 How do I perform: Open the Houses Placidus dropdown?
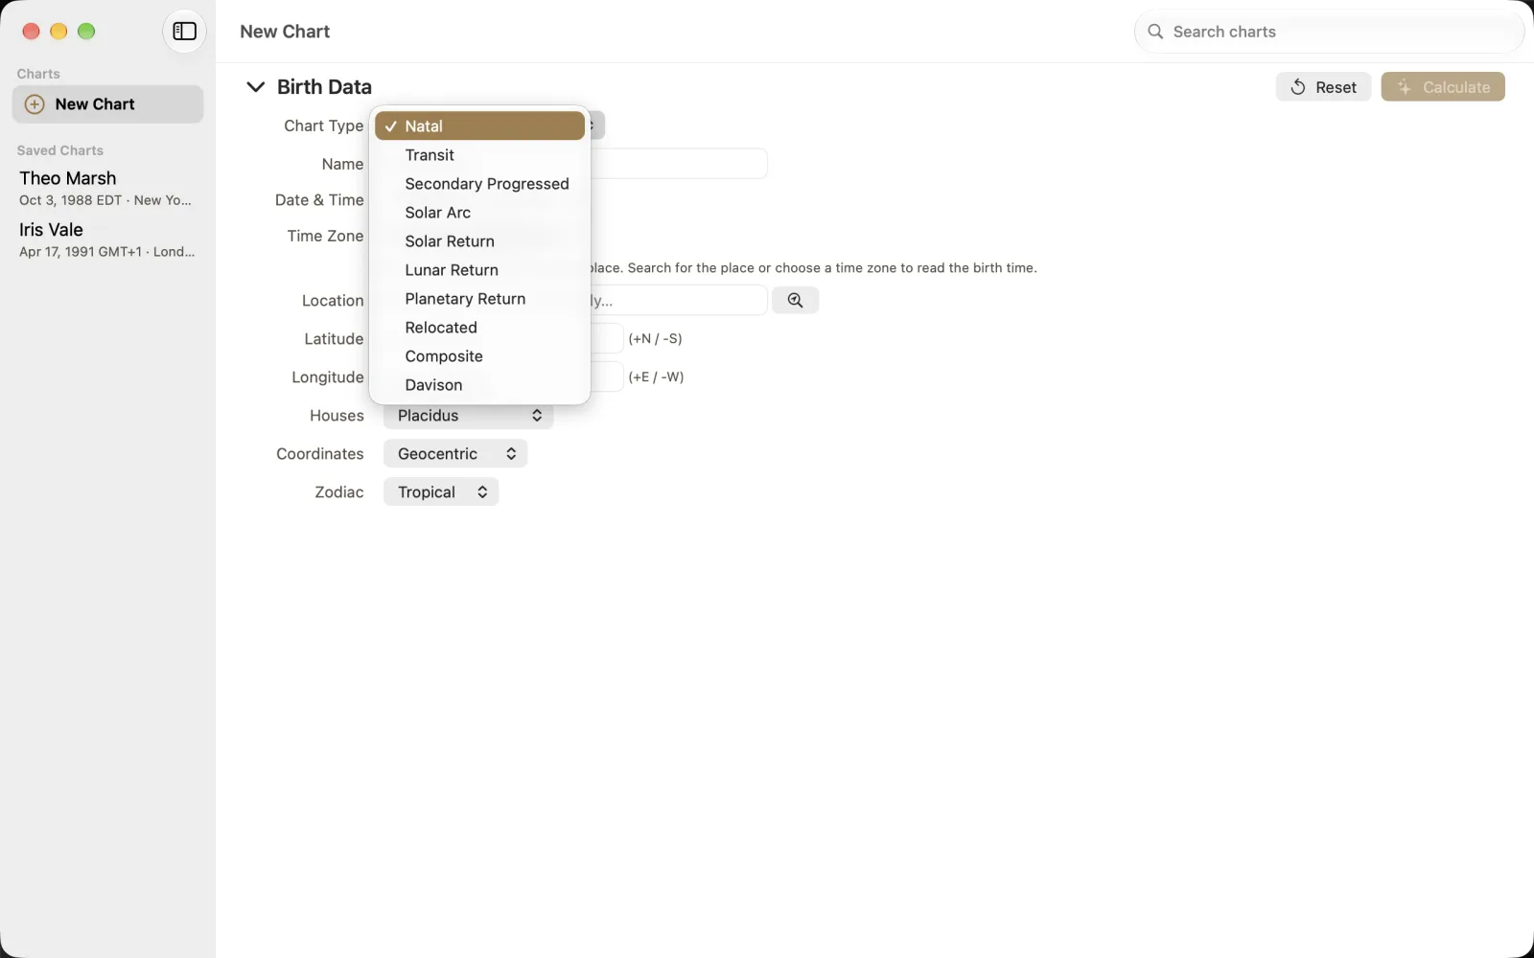click(x=469, y=416)
